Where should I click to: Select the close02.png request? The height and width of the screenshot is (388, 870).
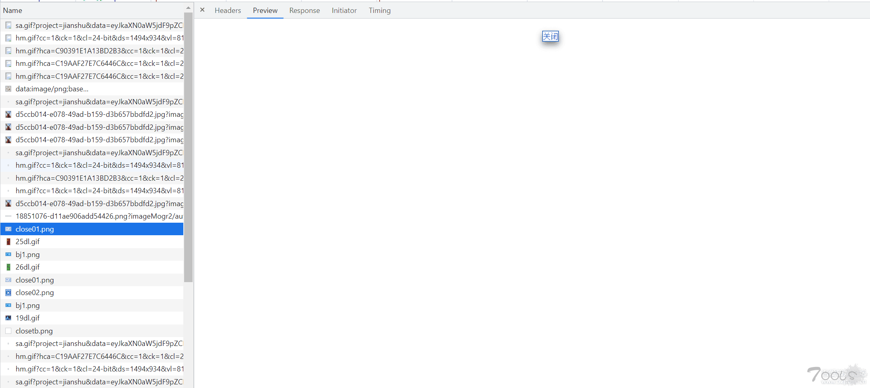coord(92,293)
